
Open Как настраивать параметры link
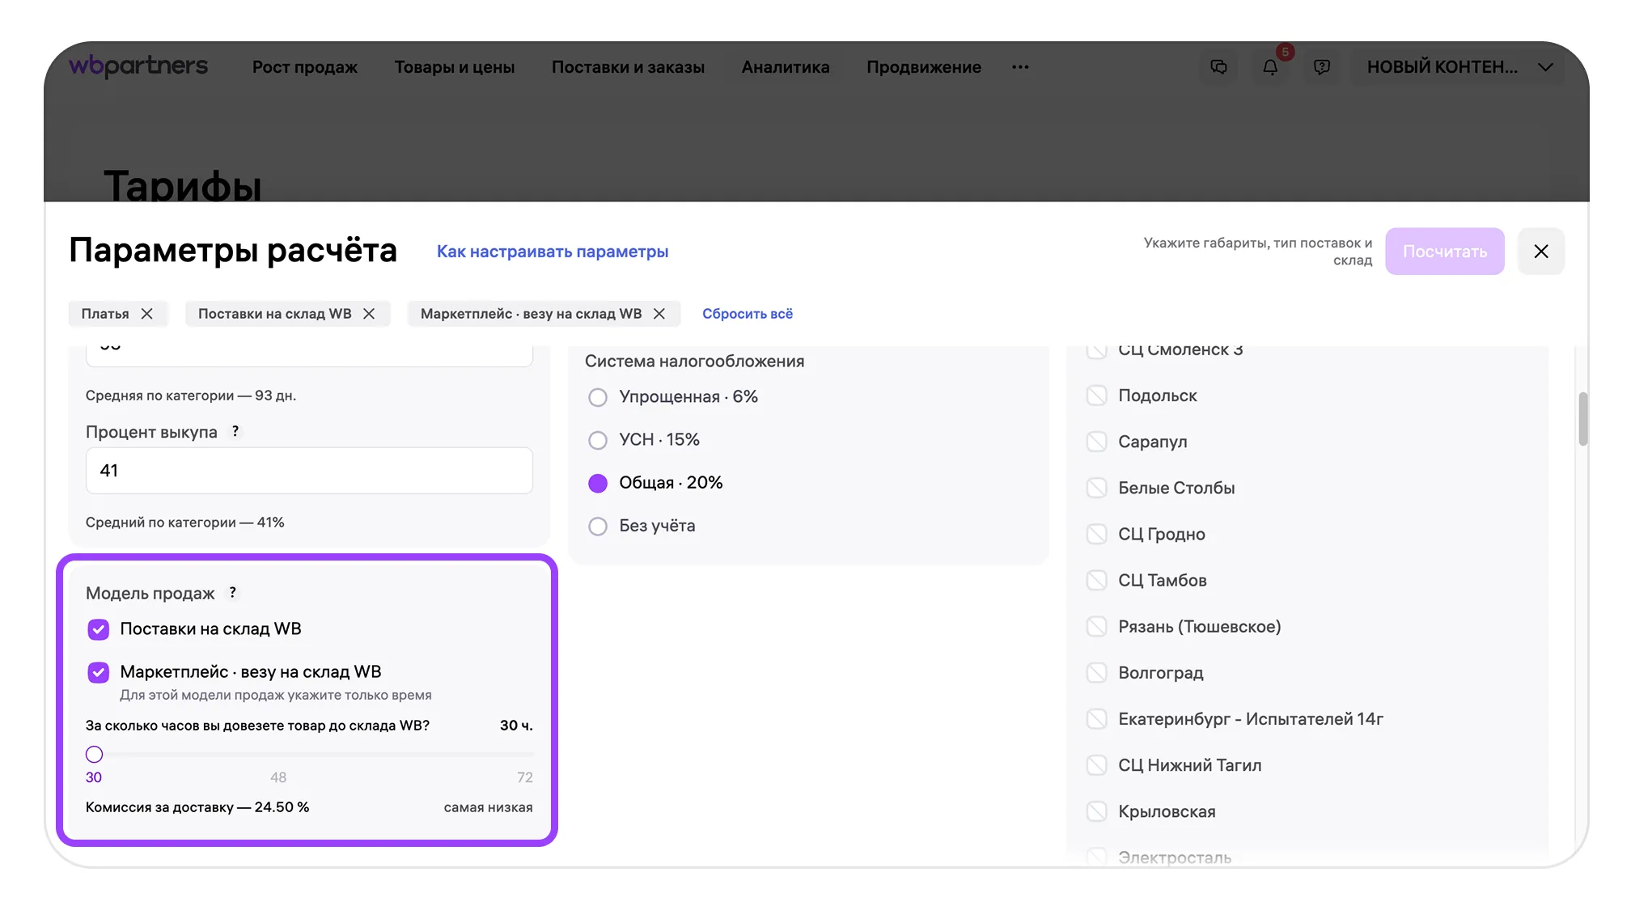(x=553, y=252)
